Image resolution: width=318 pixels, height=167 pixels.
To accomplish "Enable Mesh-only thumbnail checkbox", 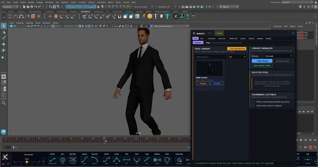I will [x=253, y=102].
